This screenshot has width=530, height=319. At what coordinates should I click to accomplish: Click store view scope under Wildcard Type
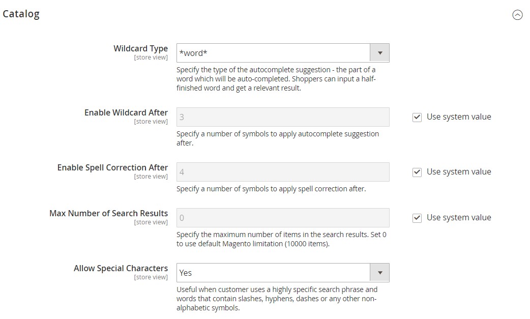pos(151,57)
